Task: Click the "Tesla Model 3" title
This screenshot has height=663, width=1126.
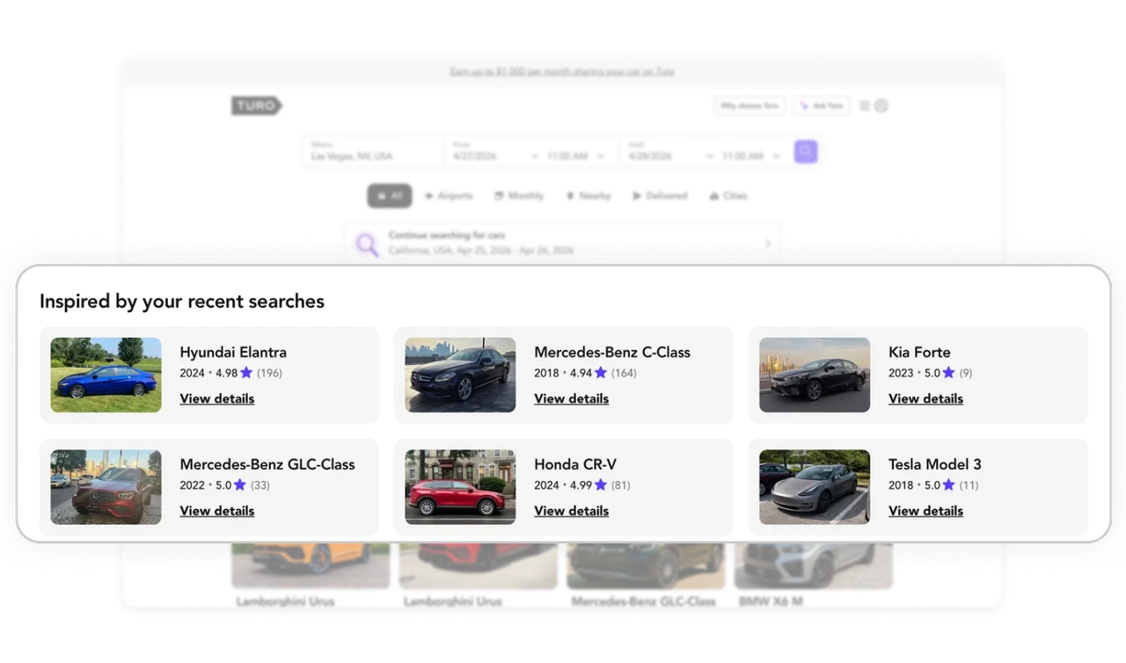Action: 935,464
